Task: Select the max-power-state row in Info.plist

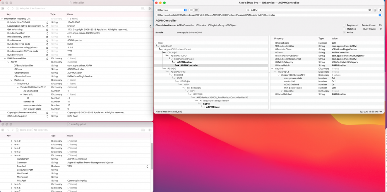Action: (77, 105)
